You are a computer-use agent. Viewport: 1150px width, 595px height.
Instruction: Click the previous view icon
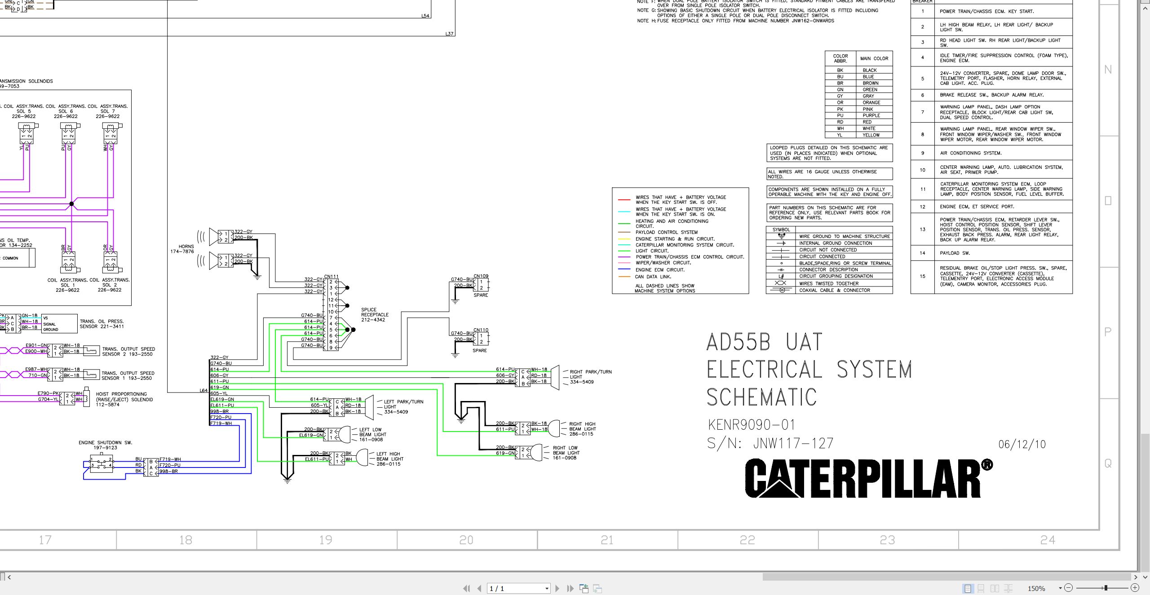[x=584, y=588]
